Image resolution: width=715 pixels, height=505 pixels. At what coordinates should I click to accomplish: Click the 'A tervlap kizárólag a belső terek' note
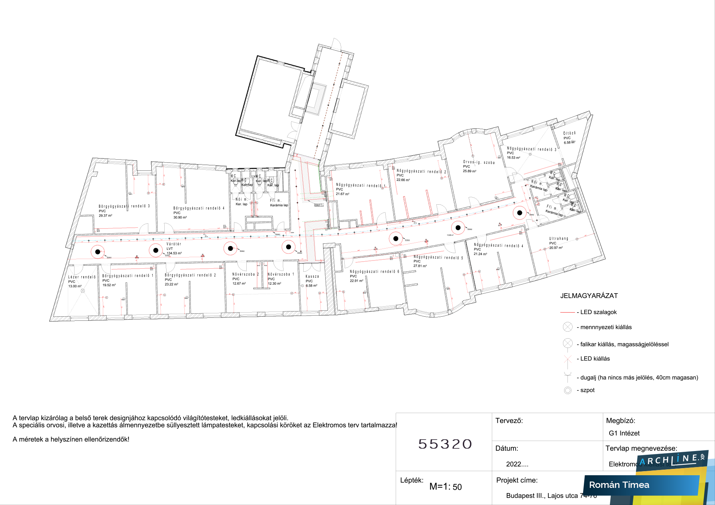coord(151,418)
